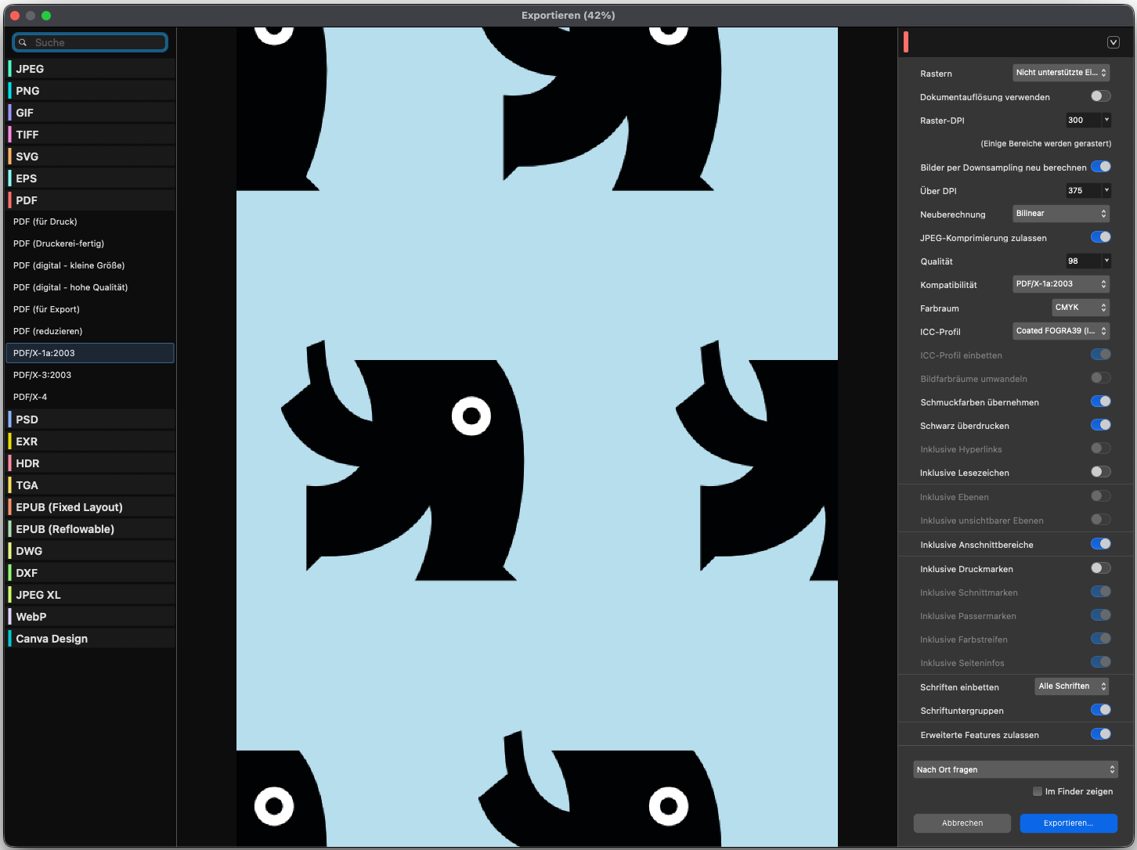The height and width of the screenshot is (850, 1137).
Task: Select the JPEG export format
Action: pos(91,69)
